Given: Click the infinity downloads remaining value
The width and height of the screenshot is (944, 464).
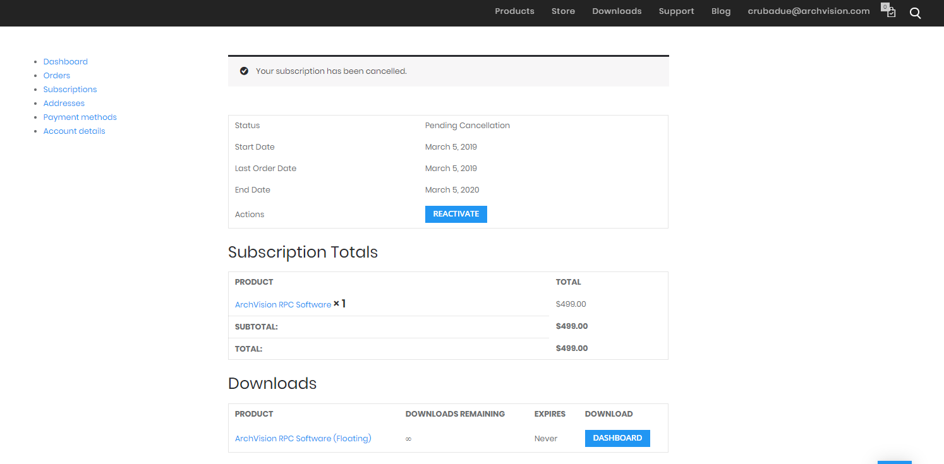Looking at the screenshot, I should click(409, 439).
